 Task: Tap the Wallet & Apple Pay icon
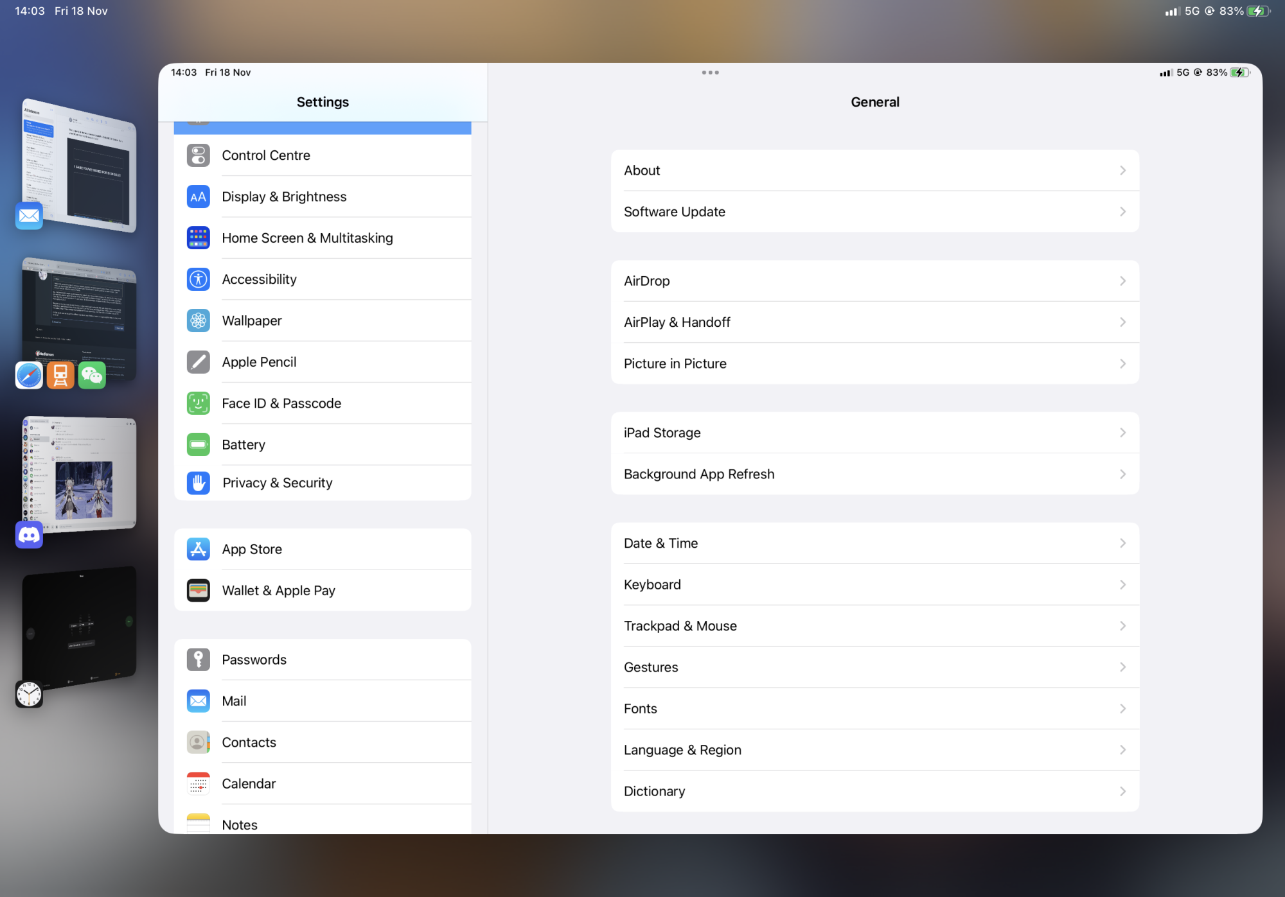(198, 590)
